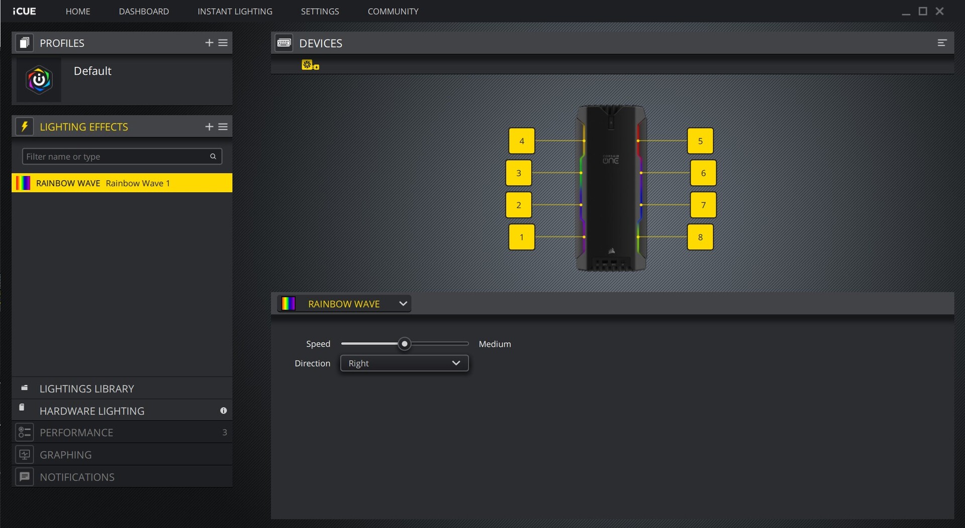Viewport: 965px width, 528px height.
Task: Click the Devices heading text
Action: pos(321,43)
